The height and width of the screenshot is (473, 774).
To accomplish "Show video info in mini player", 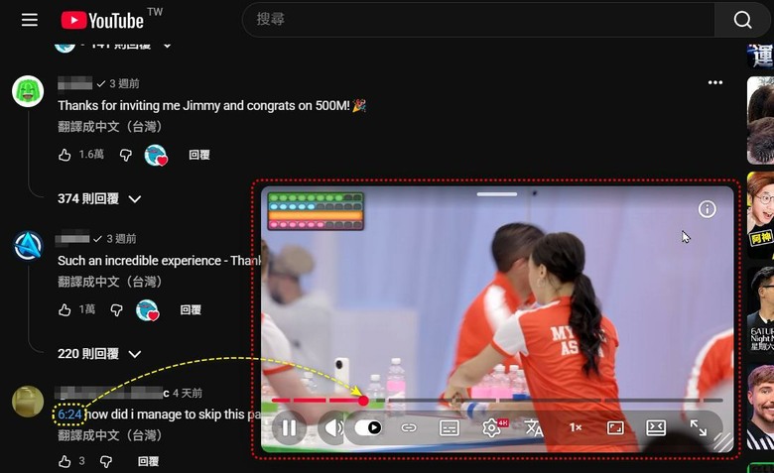I will coord(707,209).
